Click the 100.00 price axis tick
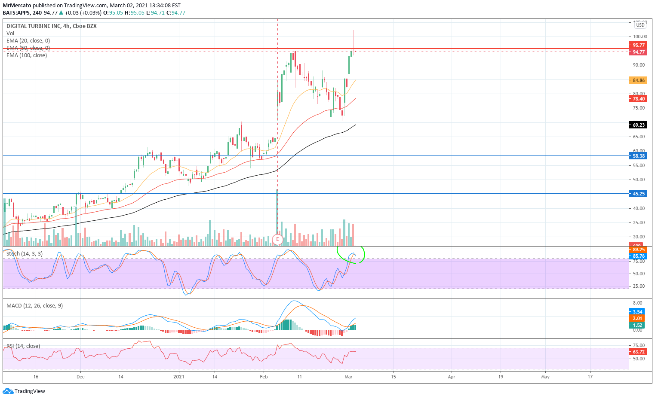 (640, 37)
